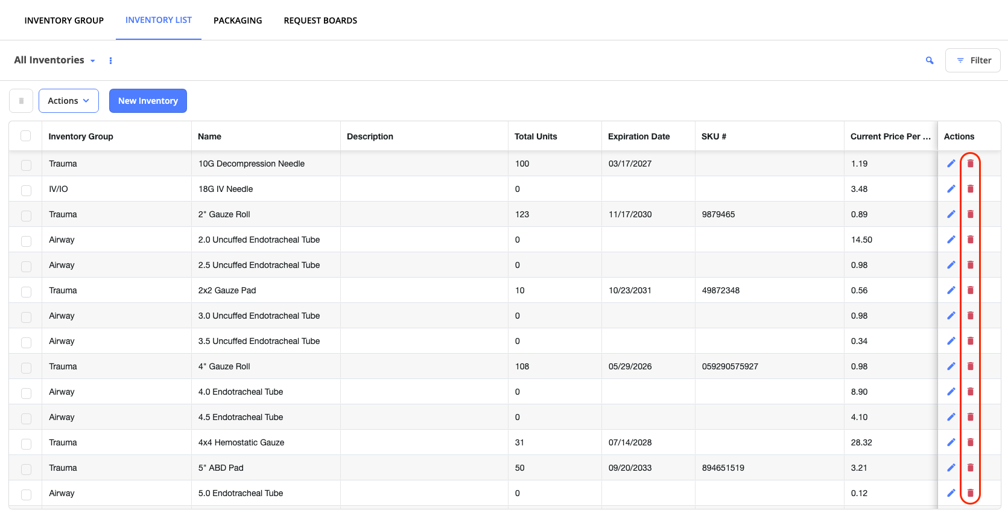Delete the 4" Gauze Roll row
The height and width of the screenshot is (513, 1008).
[x=971, y=366]
